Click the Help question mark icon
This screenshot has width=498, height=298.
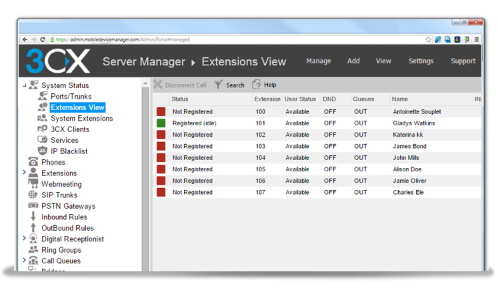coord(256,85)
